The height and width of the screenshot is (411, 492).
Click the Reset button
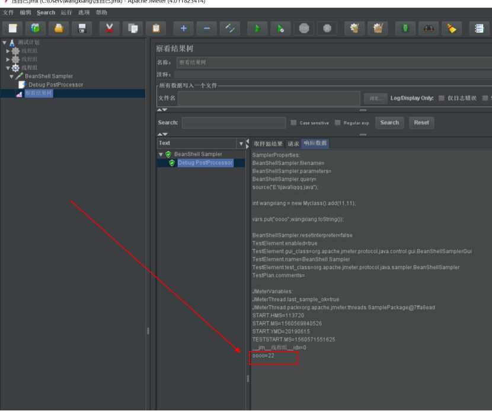tap(421, 123)
